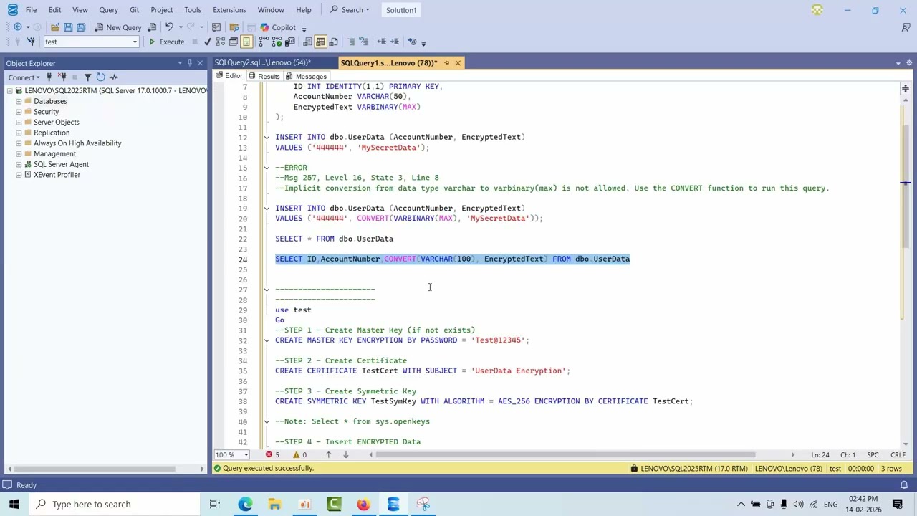Open the Search box in title bar
917x516 pixels.
click(350, 10)
